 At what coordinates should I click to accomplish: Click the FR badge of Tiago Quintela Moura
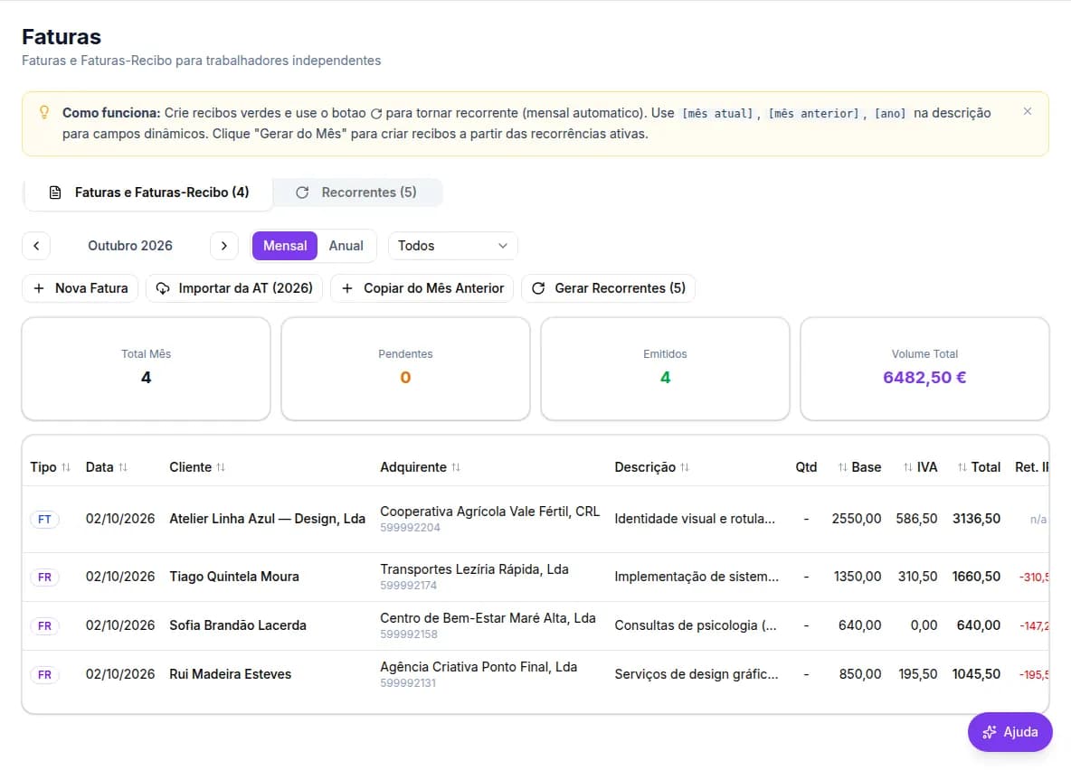(44, 577)
